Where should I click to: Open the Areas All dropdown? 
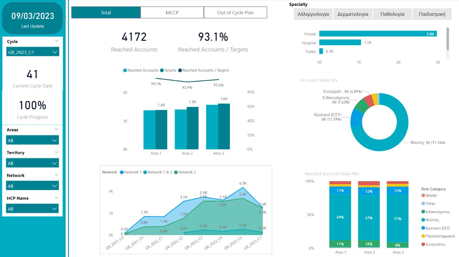coord(32,140)
